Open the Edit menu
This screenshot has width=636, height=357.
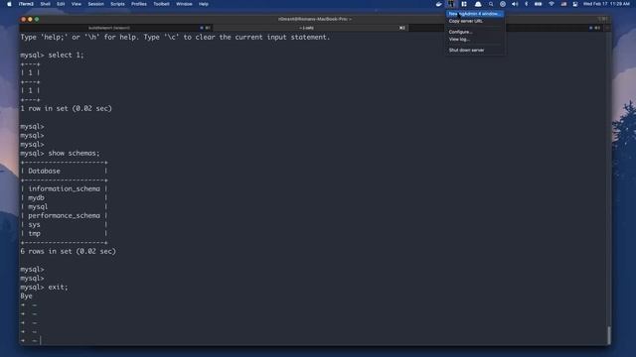61,4
